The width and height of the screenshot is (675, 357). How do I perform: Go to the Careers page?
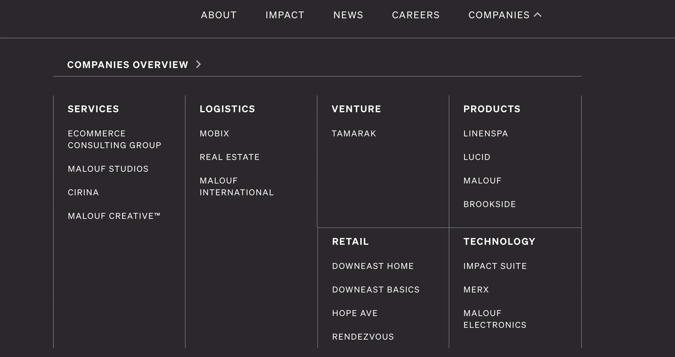(x=416, y=15)
